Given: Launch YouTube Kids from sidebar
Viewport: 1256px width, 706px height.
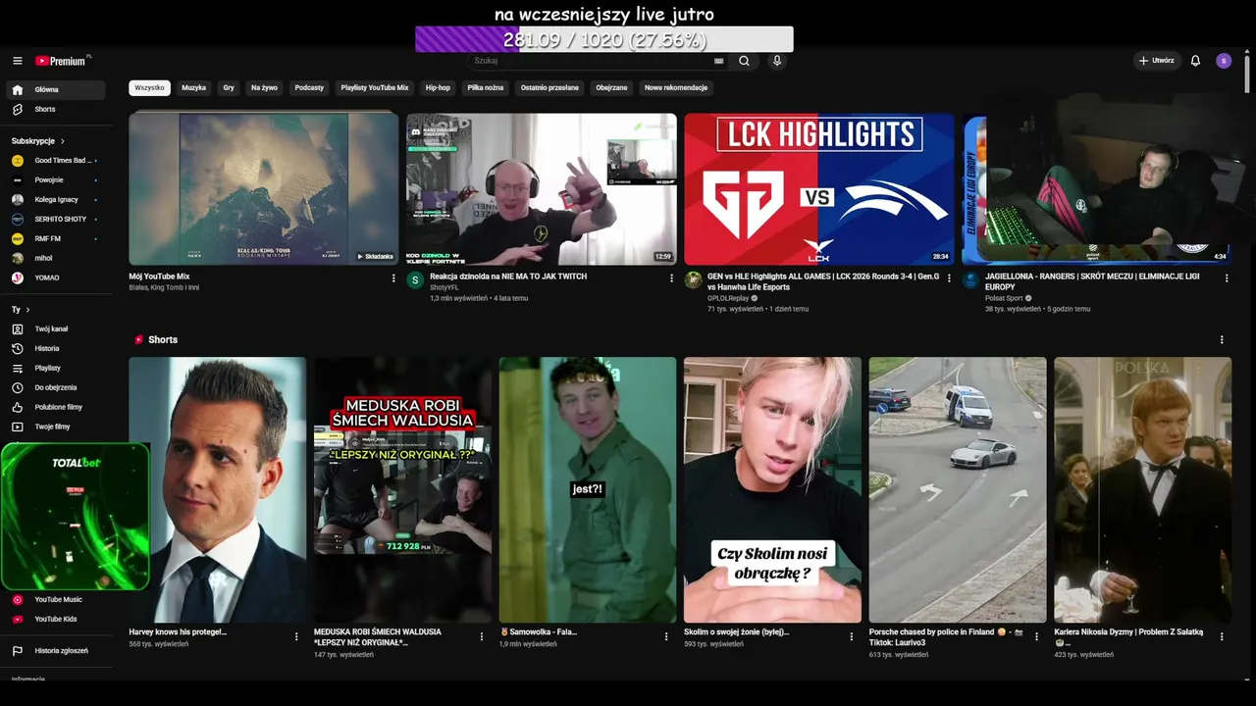Looking at the screenshot, I should click(56, 619).
